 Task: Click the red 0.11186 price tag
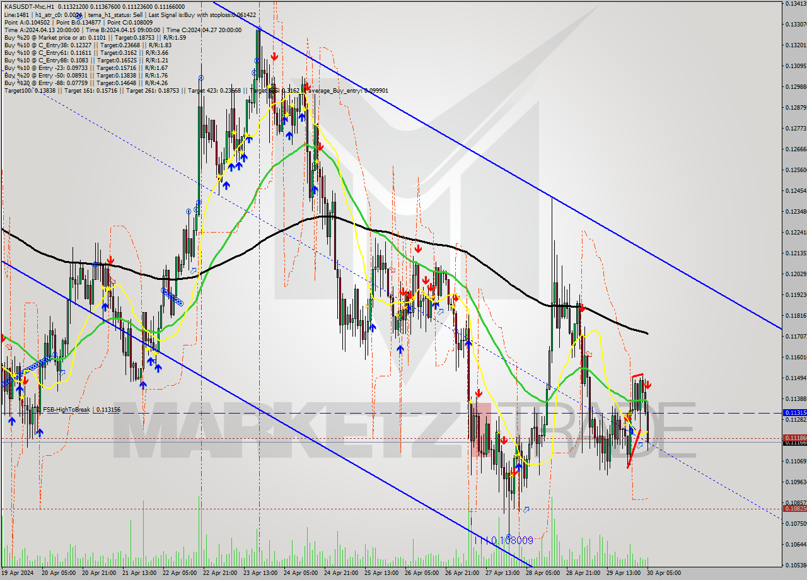tap(794, 438)
